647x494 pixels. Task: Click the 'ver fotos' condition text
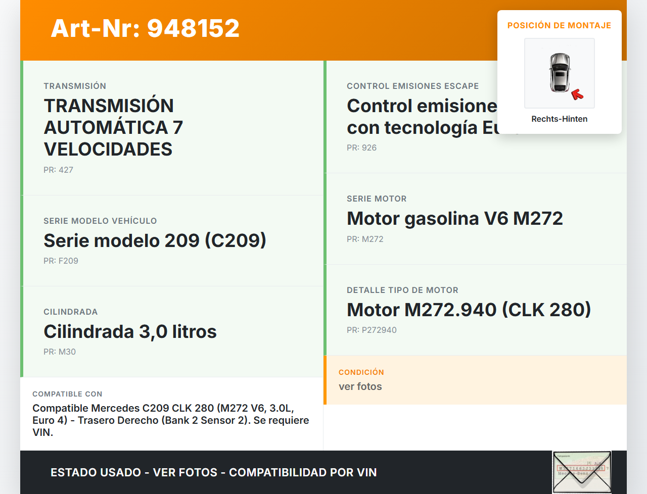[x=360, y=386]
